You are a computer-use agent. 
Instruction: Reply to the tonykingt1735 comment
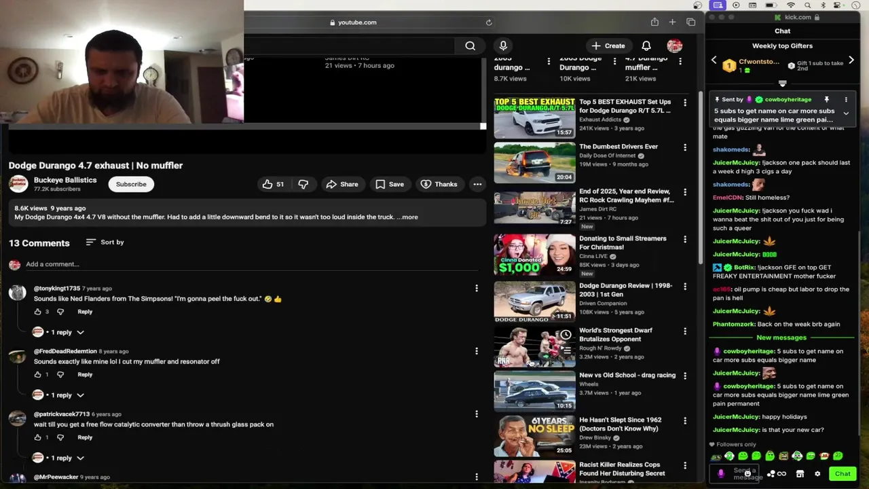tap(85, 312)
